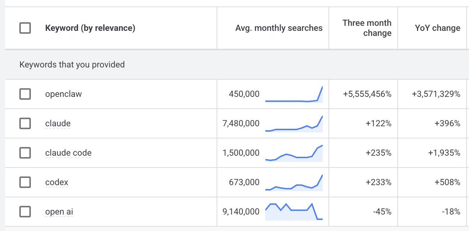Click the +396% YoY change value
Viewport: 469px width, 231px height.
pos(448,124)
